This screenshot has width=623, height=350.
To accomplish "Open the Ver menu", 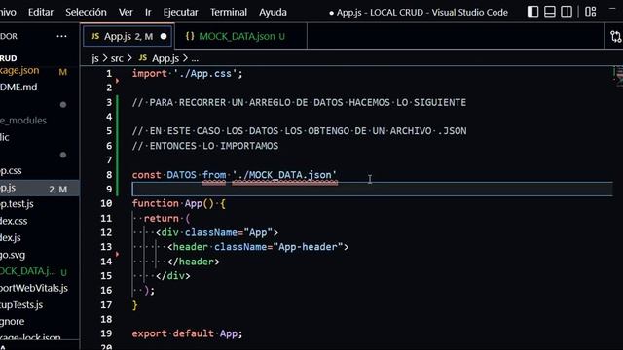I will pyautogui.click(x=126, y=12).
